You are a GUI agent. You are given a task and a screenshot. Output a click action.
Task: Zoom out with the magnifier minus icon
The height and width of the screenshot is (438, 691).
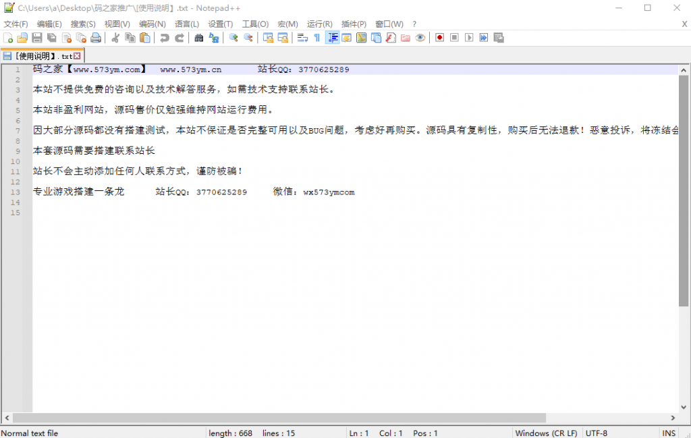(248, 38)
